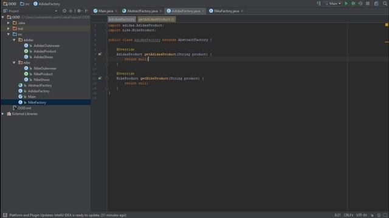Screen dimensions: 389x218
Task: Click the warning stripe mark on editor scrollbar
Action: click(x=387, y=42)
